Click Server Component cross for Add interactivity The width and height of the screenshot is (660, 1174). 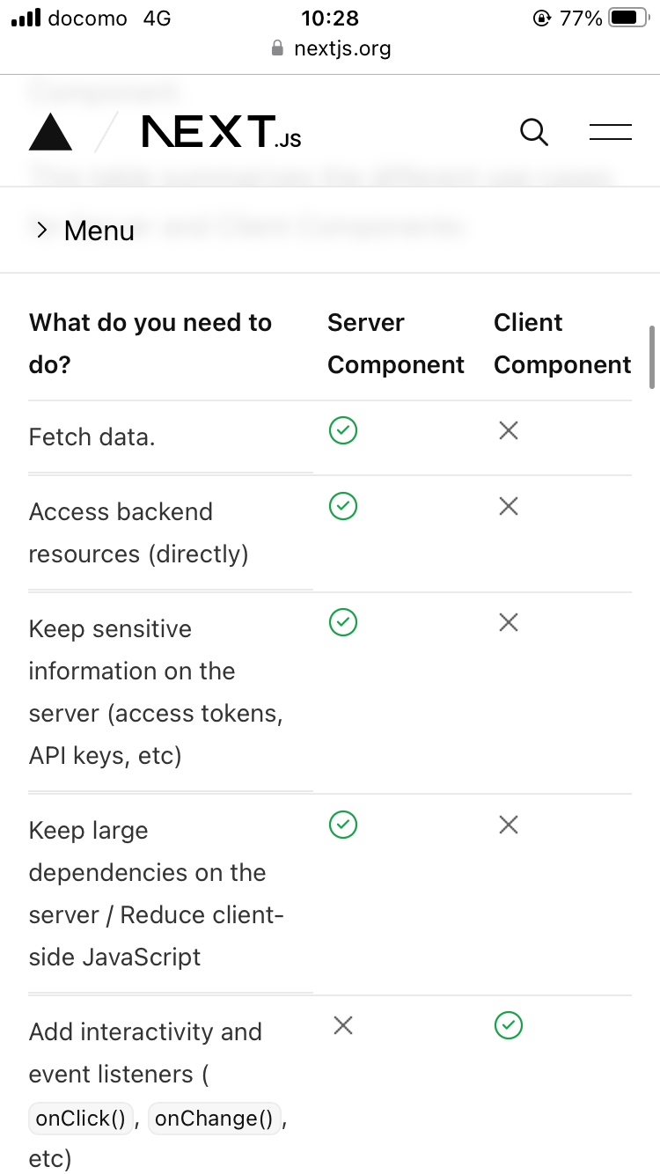[343, 1025]
